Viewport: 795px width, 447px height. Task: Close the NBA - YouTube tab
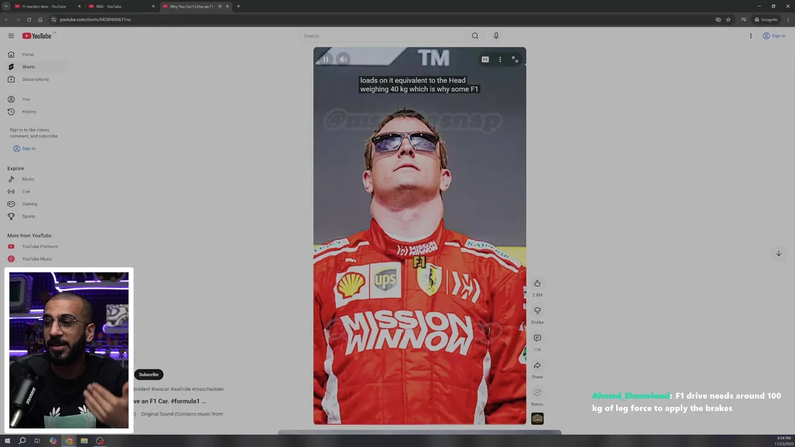point(153,6)
